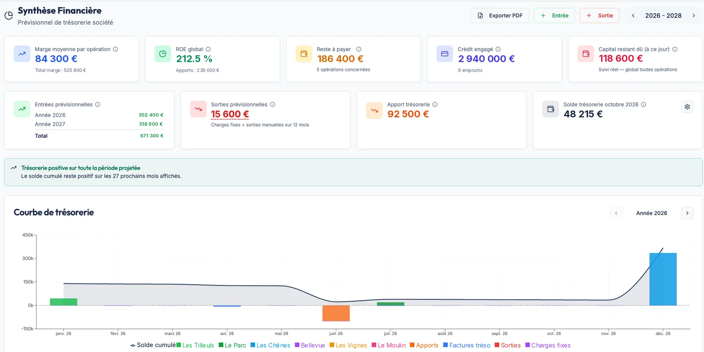Add a new Entrée
The height and width of the screenshot is (352, 704).
[x=554, y=15]
